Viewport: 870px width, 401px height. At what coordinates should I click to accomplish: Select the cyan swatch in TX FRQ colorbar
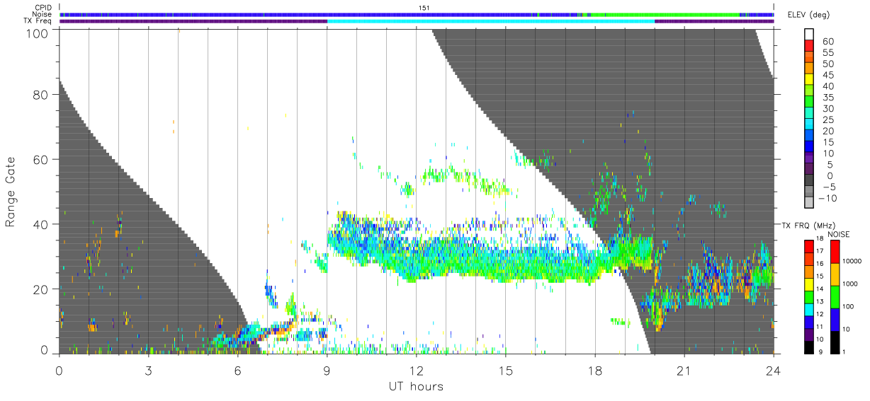(808, 310)
